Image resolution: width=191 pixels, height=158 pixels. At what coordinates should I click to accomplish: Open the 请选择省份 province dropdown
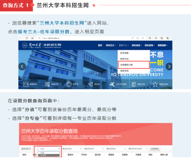(x=72, y=149)
